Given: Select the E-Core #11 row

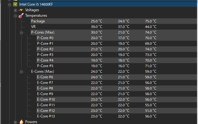Looking at the screenshot, I should (117, 105).
